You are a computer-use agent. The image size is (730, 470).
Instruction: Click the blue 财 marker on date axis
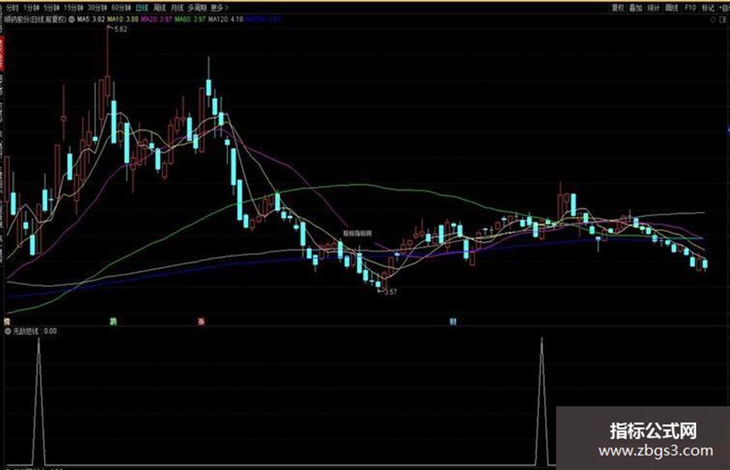click(x=453, y=321)
